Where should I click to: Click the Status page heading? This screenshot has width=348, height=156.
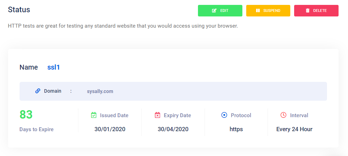click(19, 9)
